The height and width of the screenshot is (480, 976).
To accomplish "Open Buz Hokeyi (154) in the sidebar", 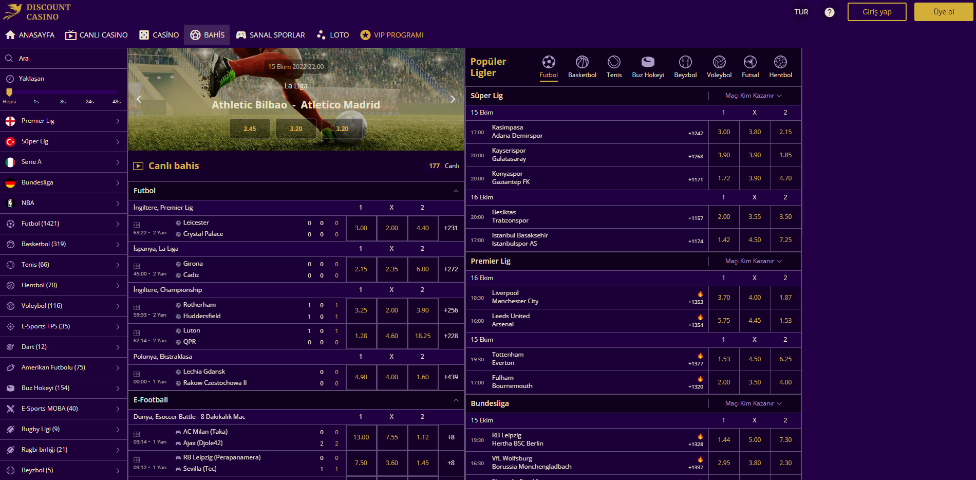I will [x=64, y=388].
